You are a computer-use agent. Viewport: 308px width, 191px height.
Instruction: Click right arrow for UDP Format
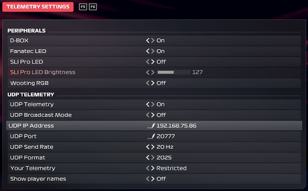click(x=153, y=158)
